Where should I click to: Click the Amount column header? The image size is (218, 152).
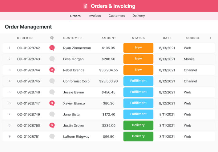pyautogui.click(x=109, y=38)
